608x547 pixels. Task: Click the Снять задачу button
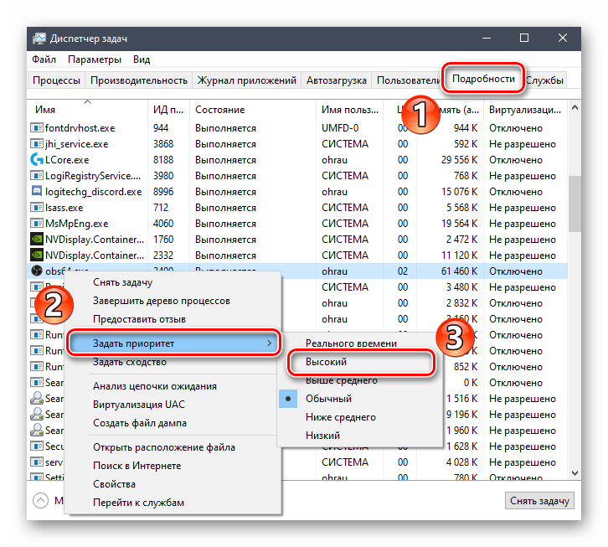click(x=539, y=501)
